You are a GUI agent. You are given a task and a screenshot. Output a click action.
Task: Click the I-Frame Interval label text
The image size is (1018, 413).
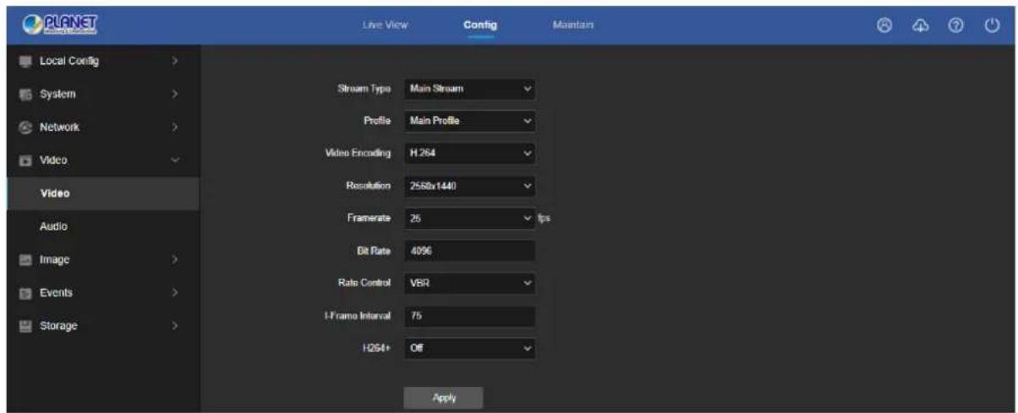[359, 316]
